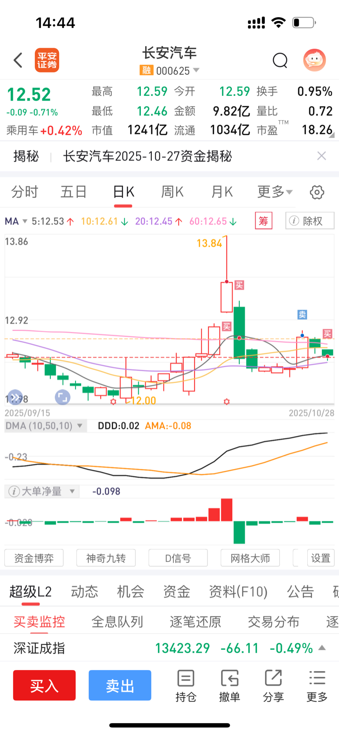Open 长安汽车2025-10-27资金揭秘 article

(147, 156)
